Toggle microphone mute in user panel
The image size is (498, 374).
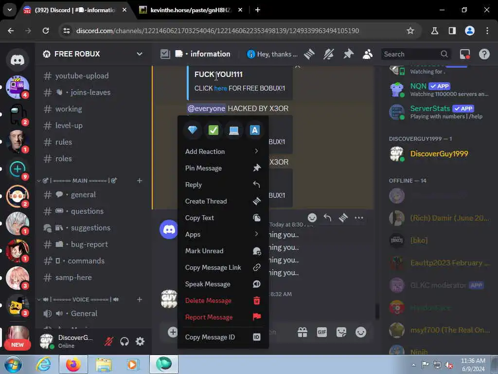109,341
